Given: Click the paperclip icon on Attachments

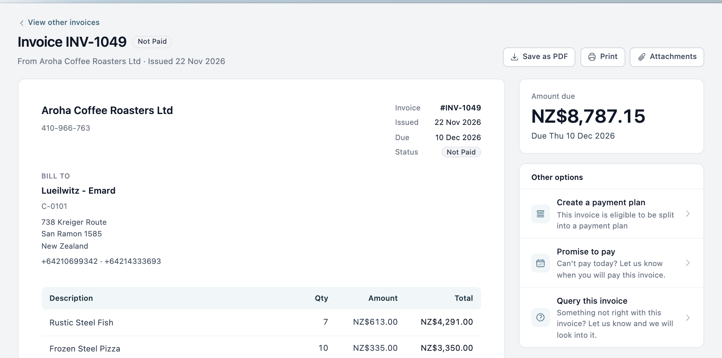Looking at the screenshot, I should (642, 57).
